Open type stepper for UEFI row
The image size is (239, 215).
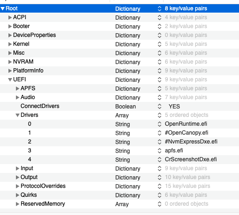(159, 79)
